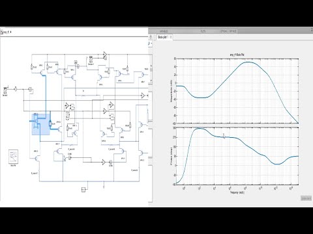Select the gain triangle pointing toward the canvas right edge
Image resolution: width=313 pixels, height=234 pixels.
click(x=143, y=96)
